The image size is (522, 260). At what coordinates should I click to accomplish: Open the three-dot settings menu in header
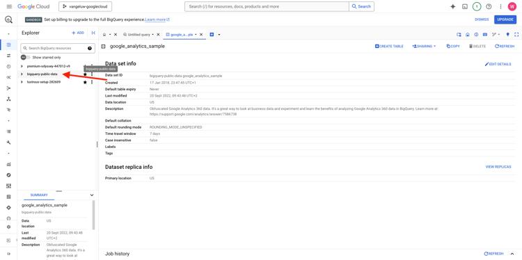coord(500,7)
